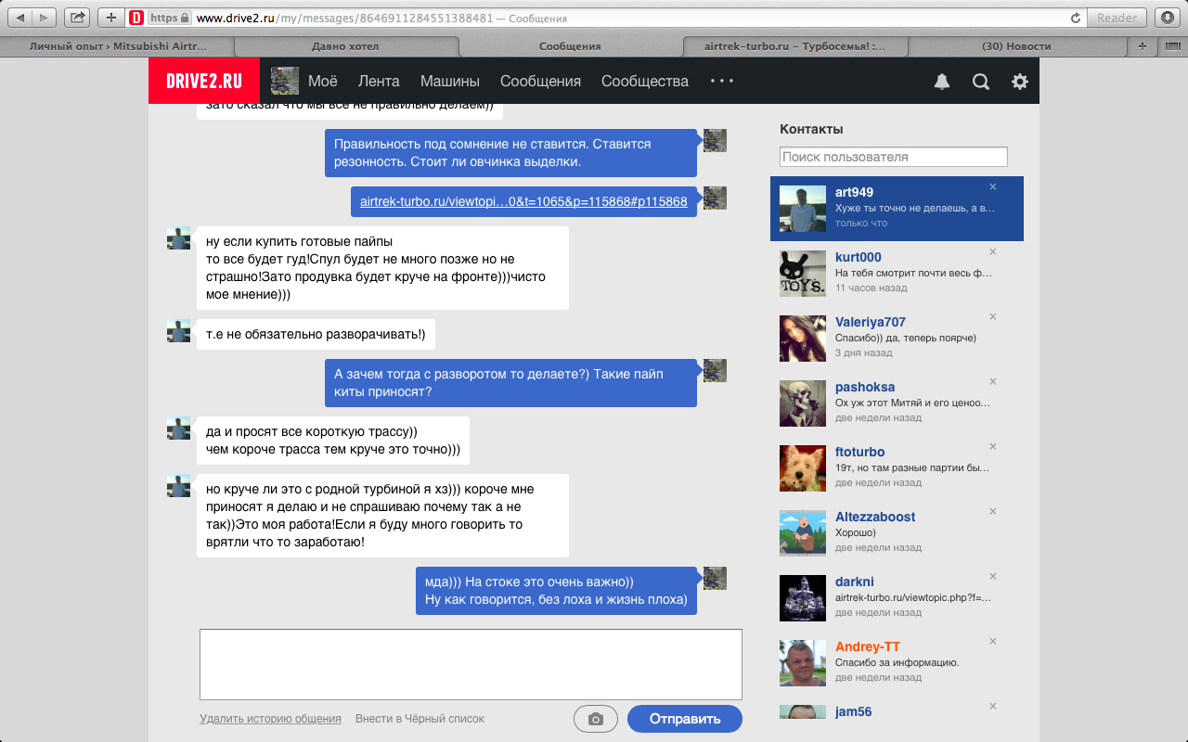The image size is (1188, 742).
Task: Click the Safari share icon
Action: [x=79, y=18]
